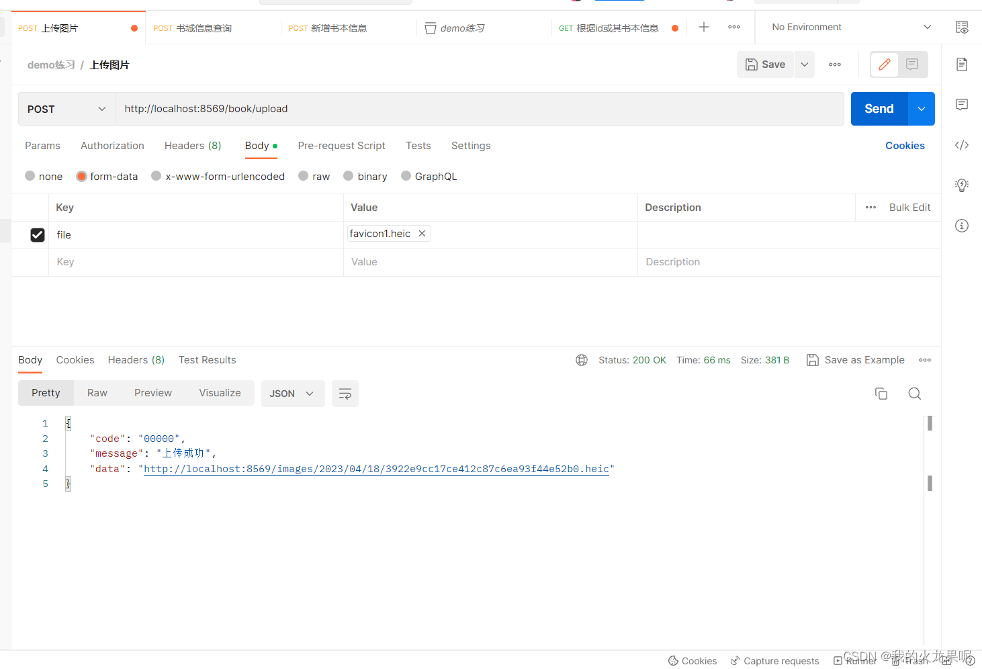
Task: Select the binary body type
Action: 365,176
